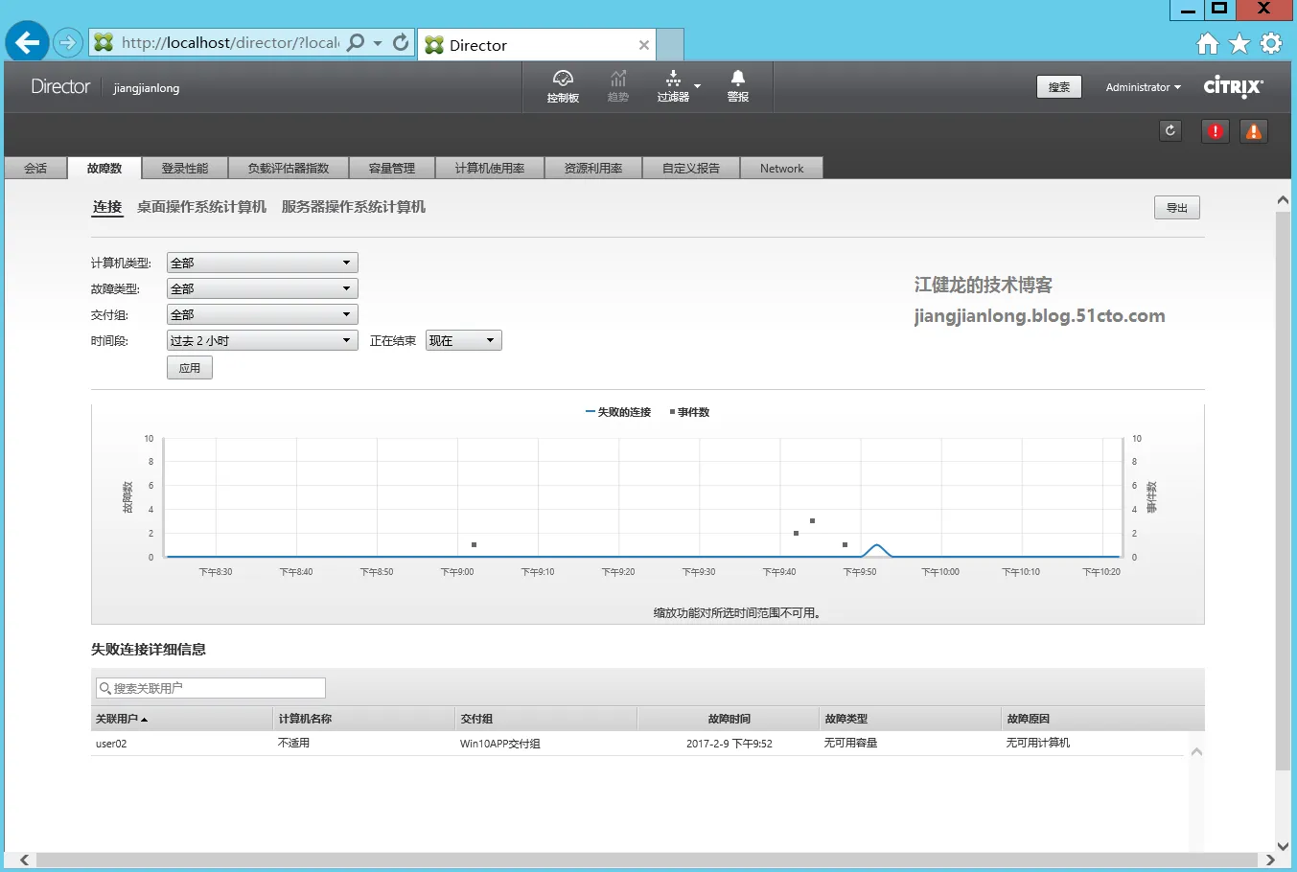Click the 无可用计算机 cell
The image size is (1297, 872).
point(1038,744)
